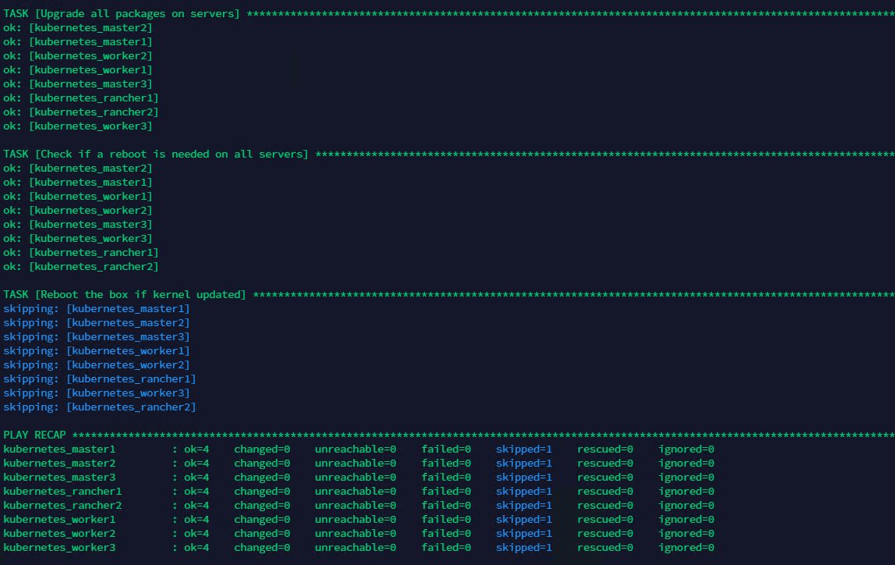This screenshot has width=895, height=565.
Task: Click kubernetes_master1 hostname in the play recap
Action: 59,450
